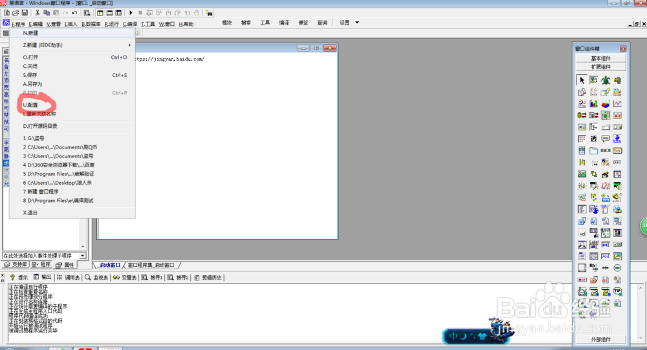Switch to the 变量表 tab

pos(125,278)
